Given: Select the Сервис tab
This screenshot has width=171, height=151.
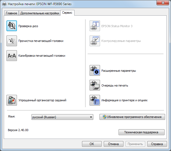Looking at the screenshot, I should pos(67,13).
